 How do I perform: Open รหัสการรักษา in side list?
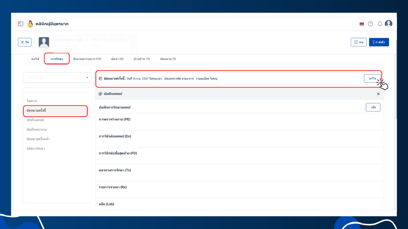point(36,149)
